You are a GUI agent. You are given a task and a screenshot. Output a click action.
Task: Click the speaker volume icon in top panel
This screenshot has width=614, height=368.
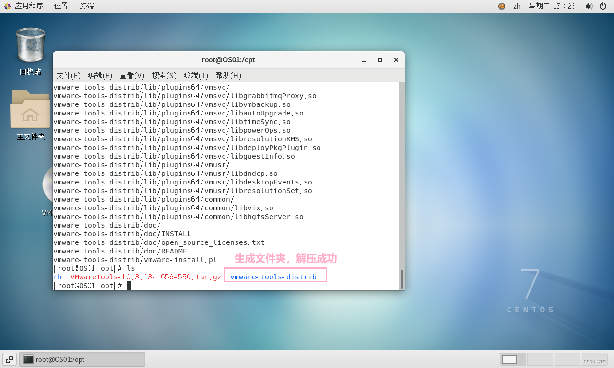pos(589,6)
